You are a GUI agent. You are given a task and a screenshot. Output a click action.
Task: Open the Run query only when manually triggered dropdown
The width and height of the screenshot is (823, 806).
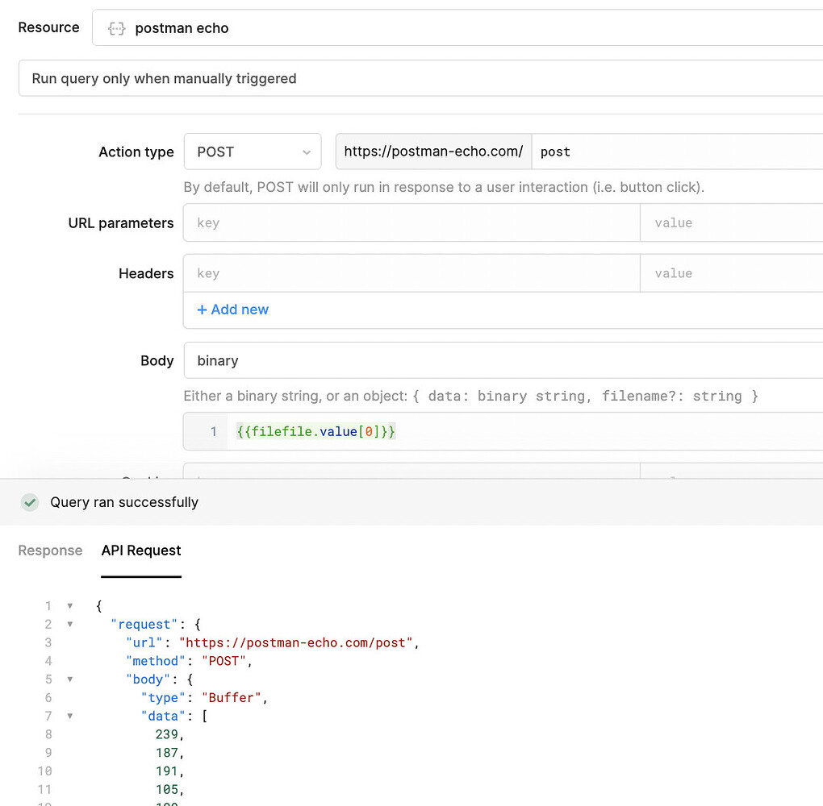(420, 79)
